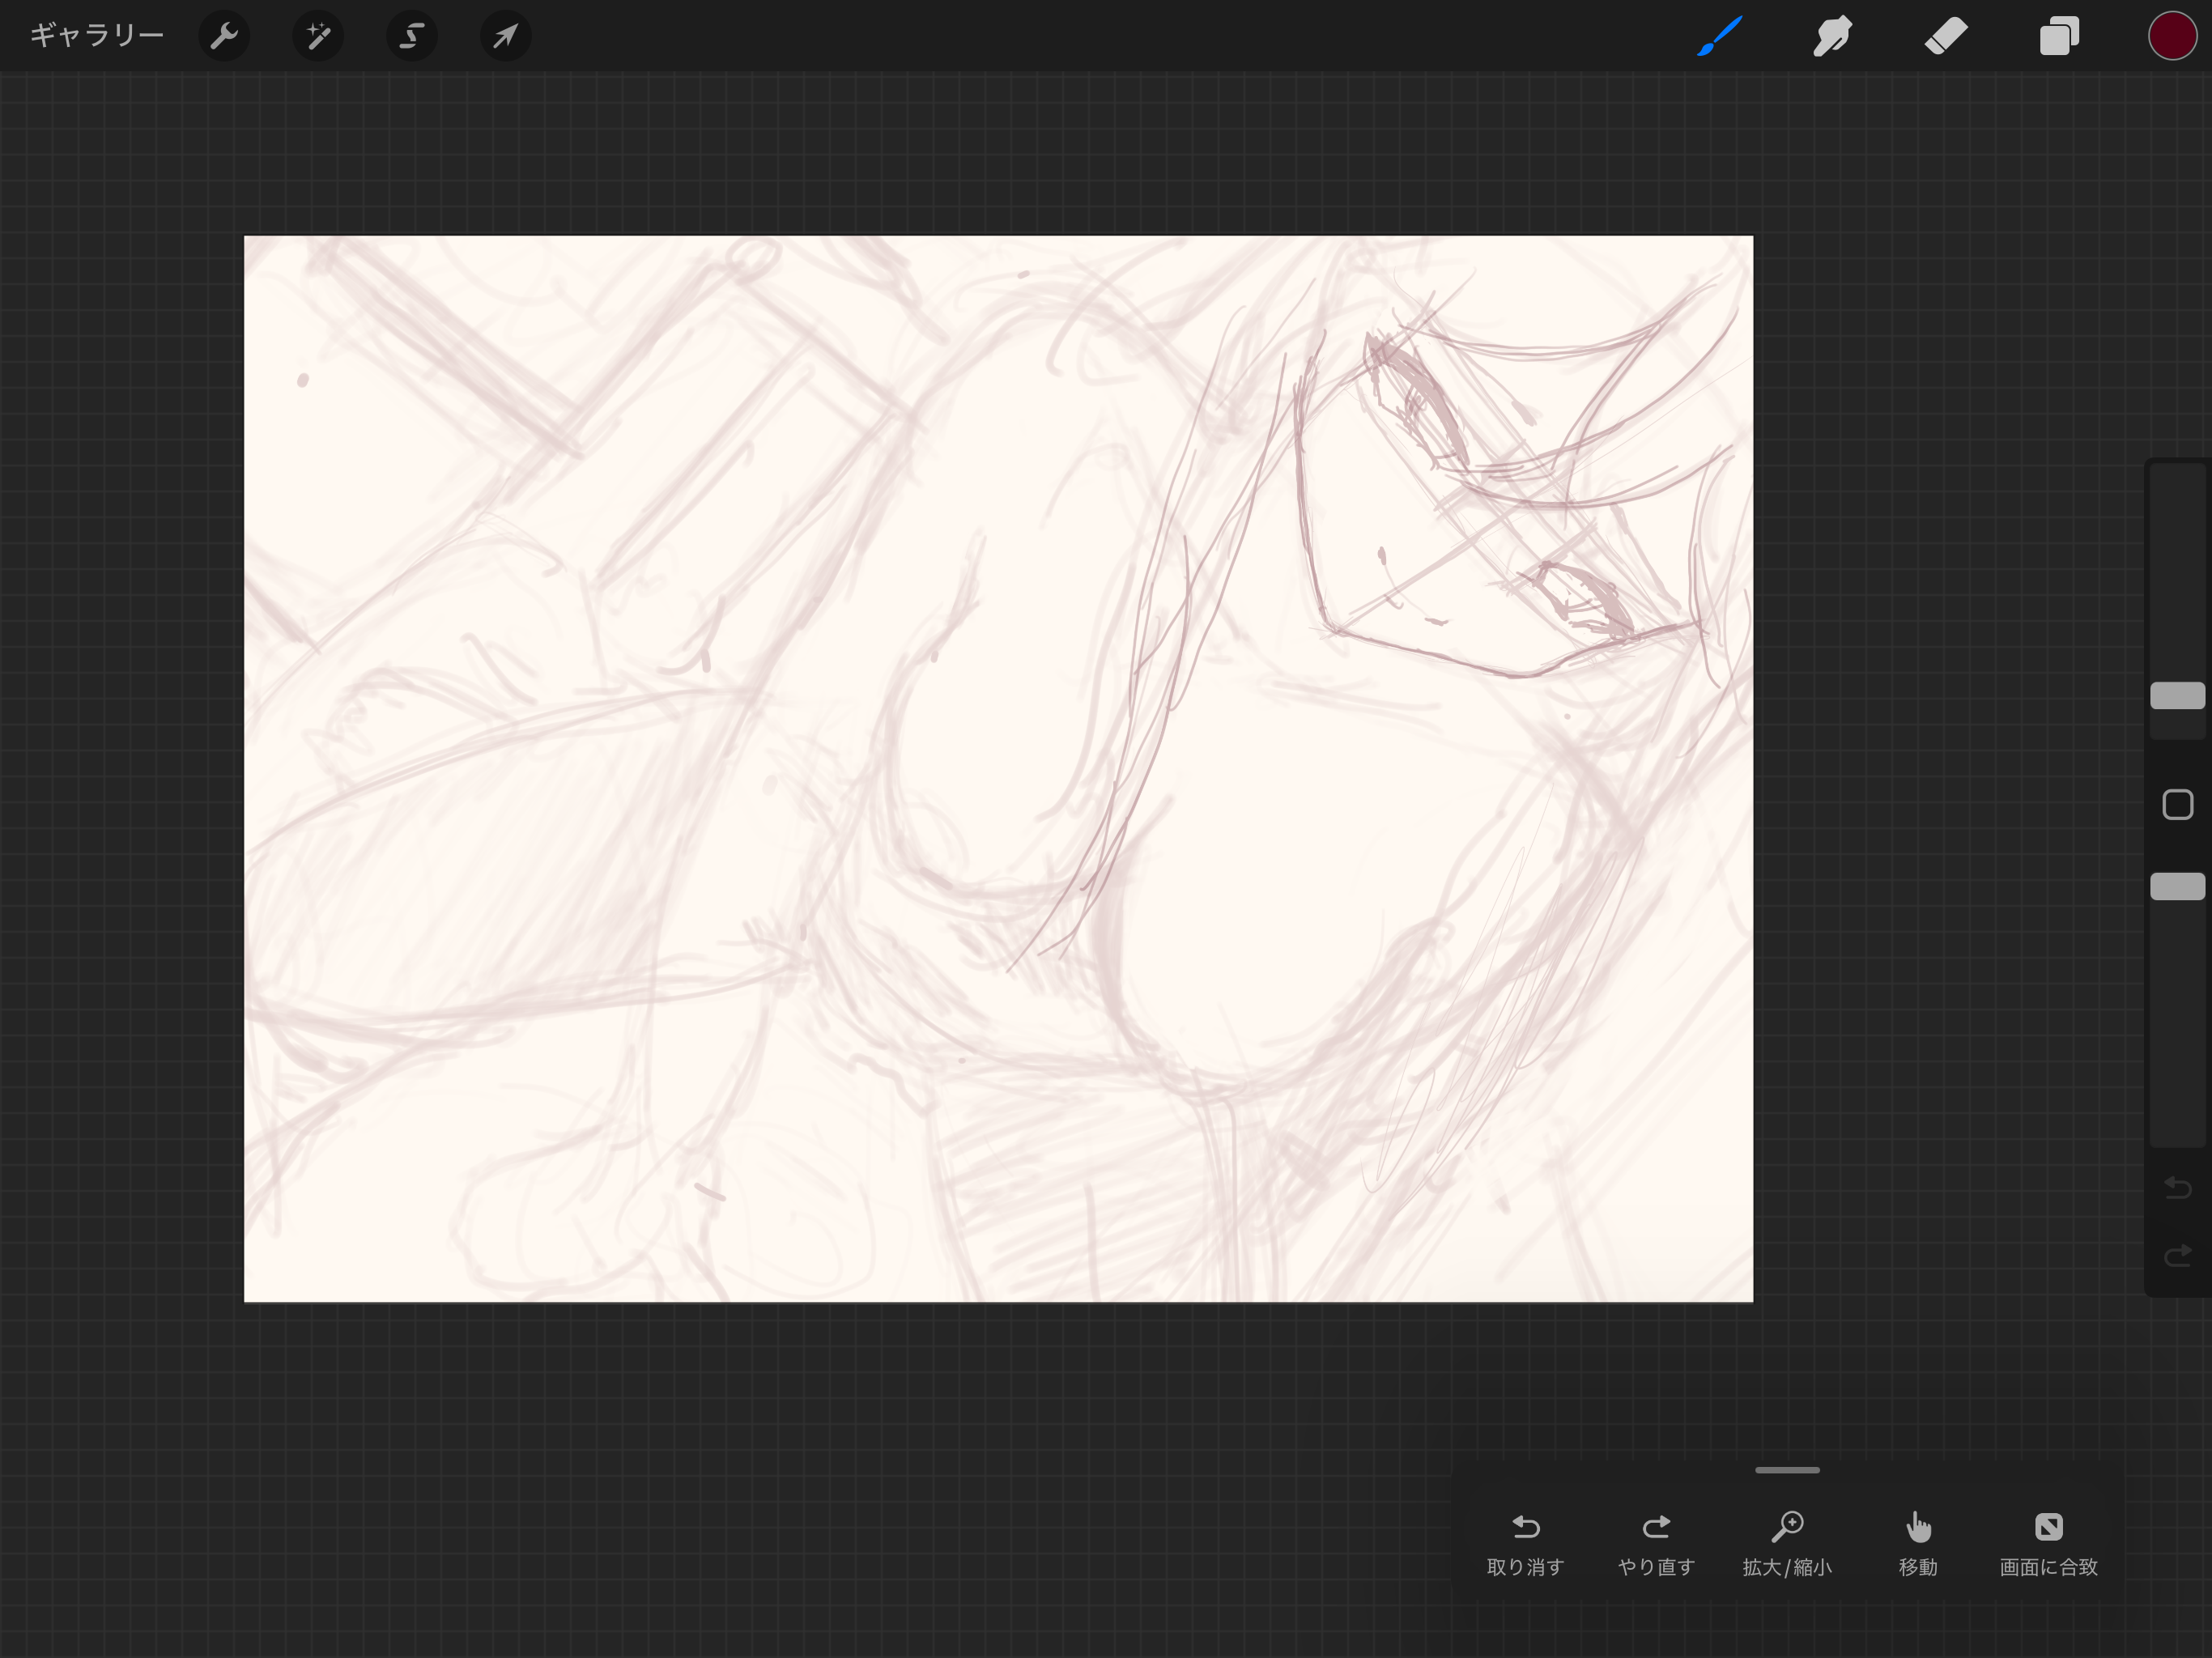Tap 画面に合致 fit to screen
2212x1658 pixels.
2048,1543
